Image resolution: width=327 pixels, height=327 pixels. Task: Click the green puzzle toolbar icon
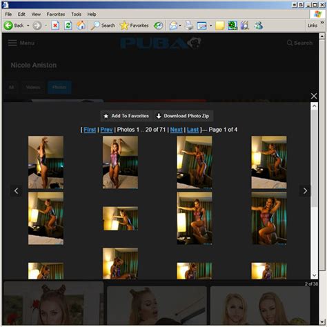pyautogui.click(x=232, y=26)
